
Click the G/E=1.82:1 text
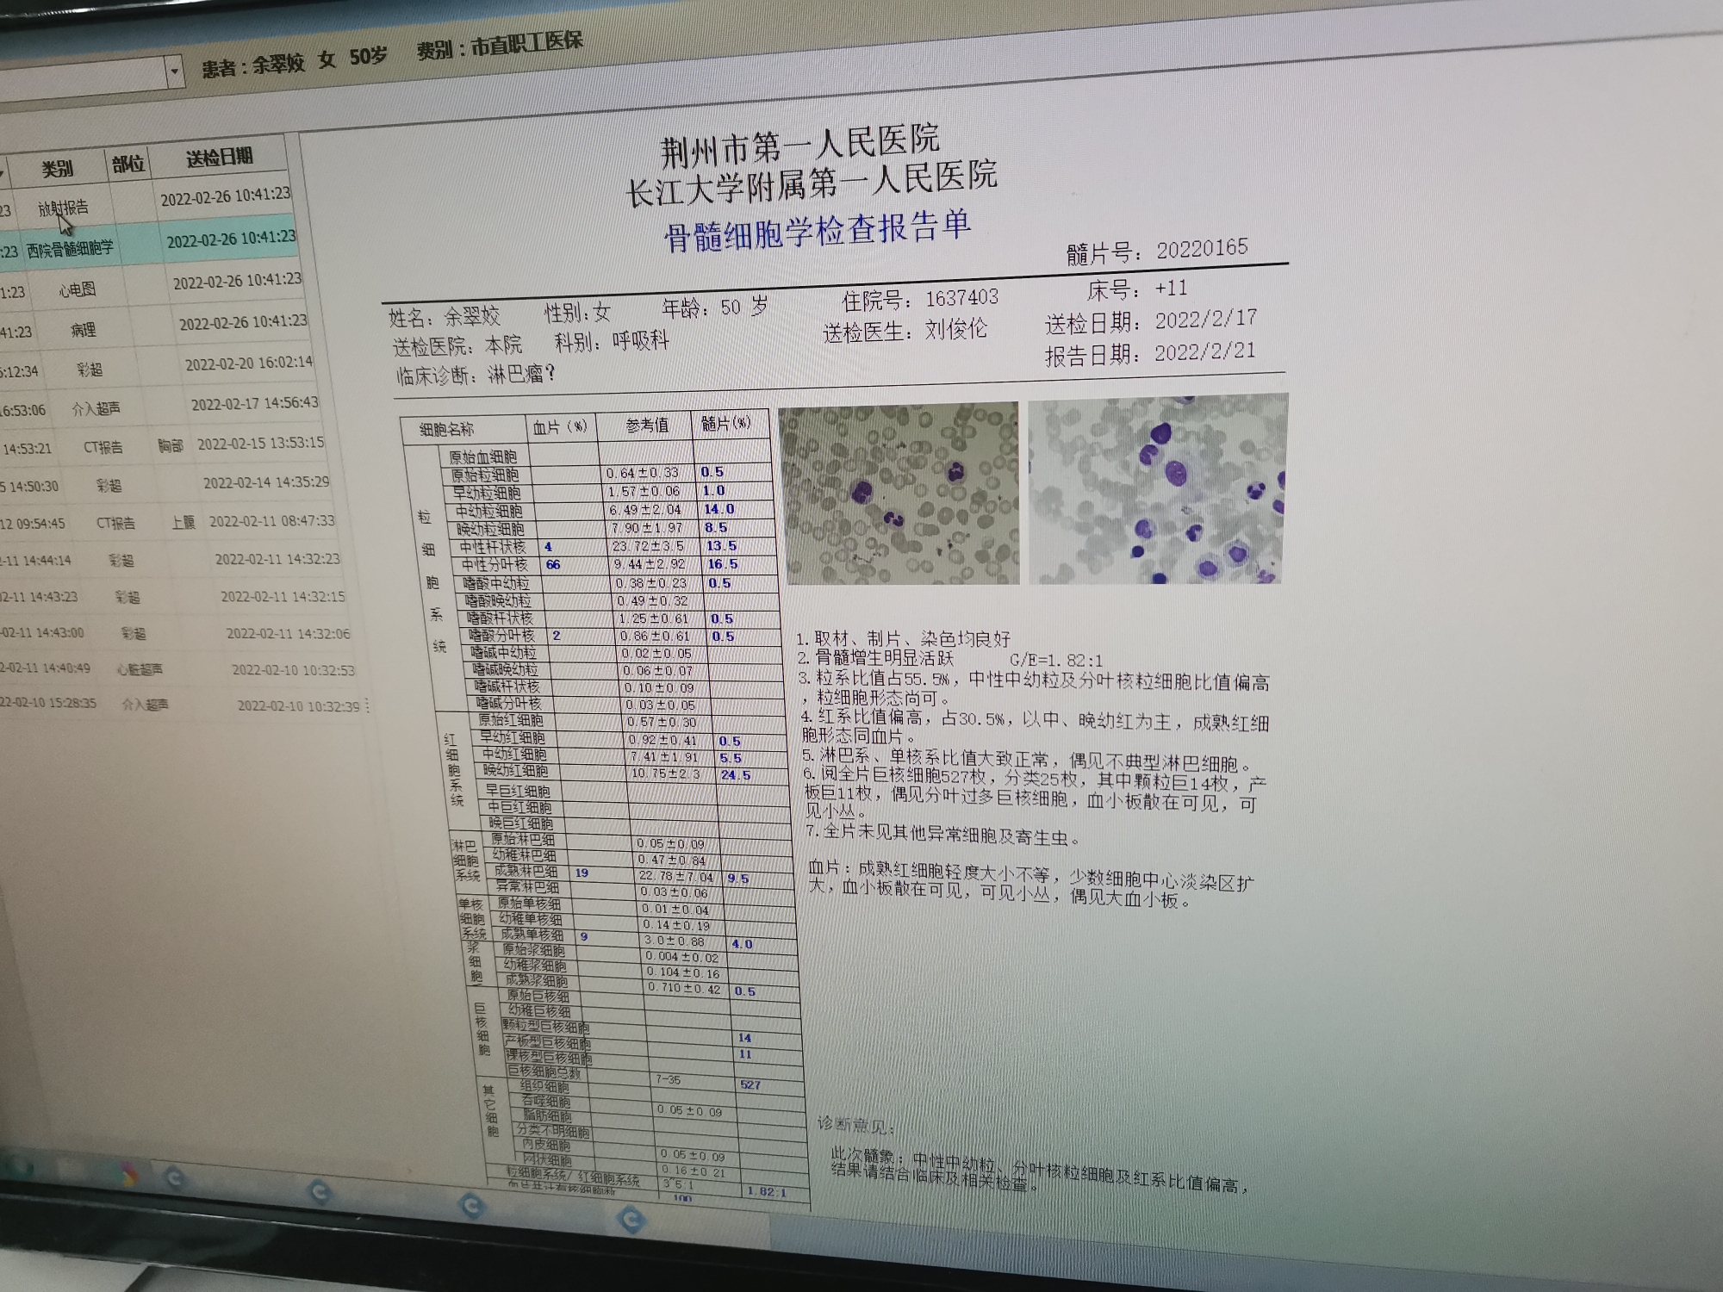[1056, 661]
